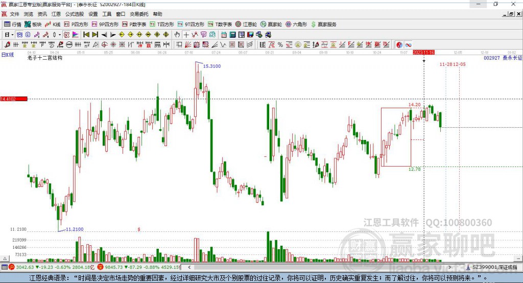
Task: Select the Gann fan lines tool
Action: (189, 44)
